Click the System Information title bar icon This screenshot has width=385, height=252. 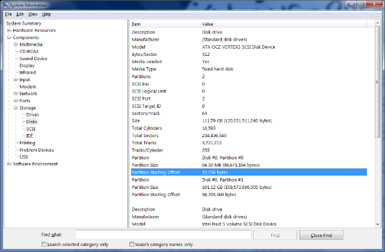tap(5, 5)
